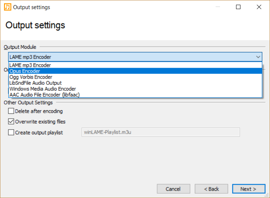Collapse the Output Module dropdown arrow

coord(258,57)
